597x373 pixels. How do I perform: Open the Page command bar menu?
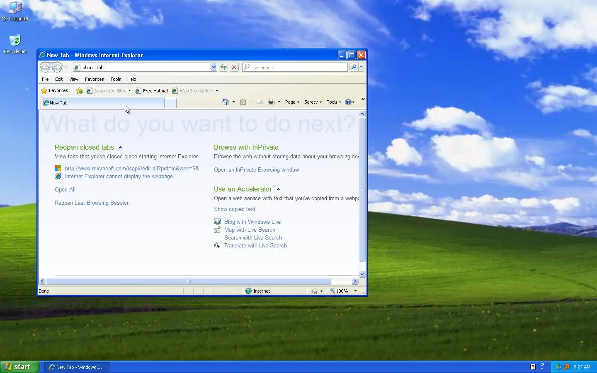coord(292,102)
